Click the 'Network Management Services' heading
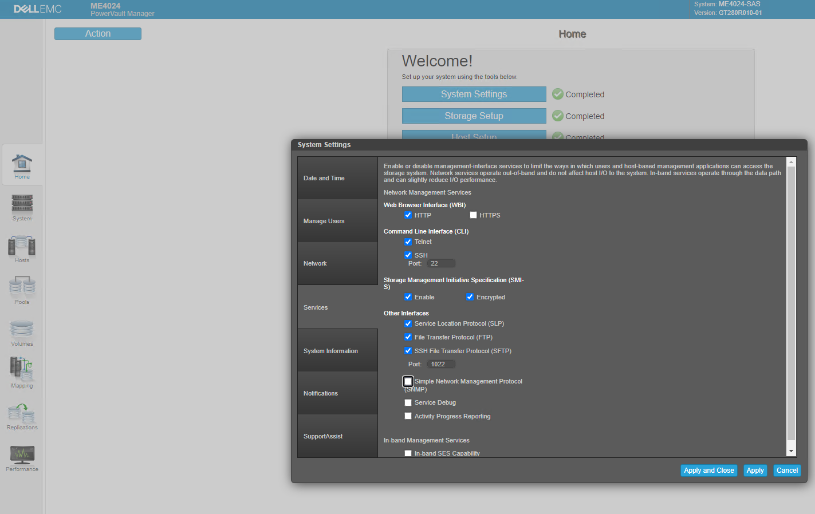 pyautogui.click(x=427, y=192)
